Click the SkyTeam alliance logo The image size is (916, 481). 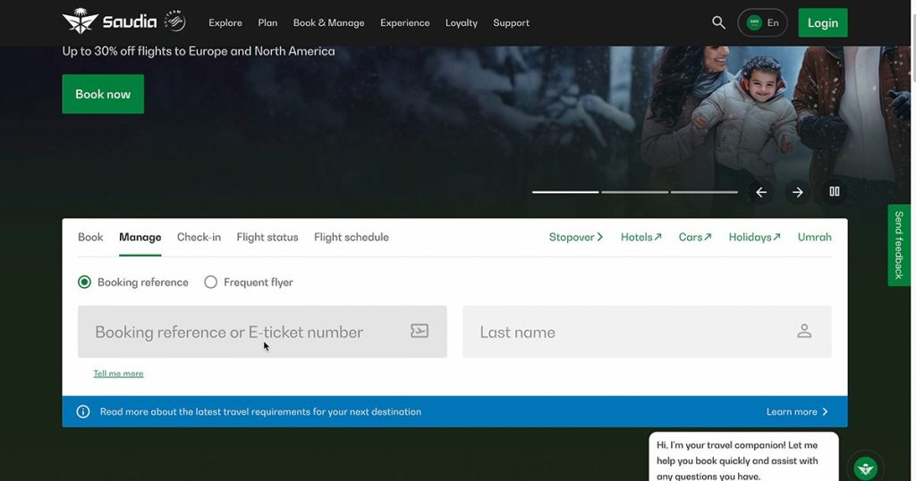coord(175,21)
